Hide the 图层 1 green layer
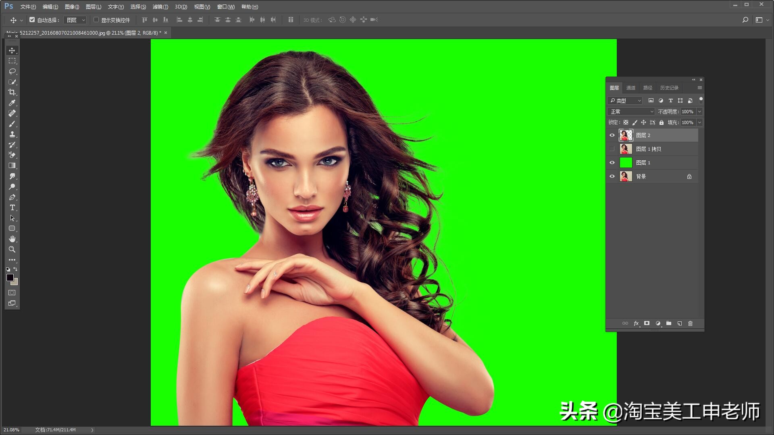 pos(612,163)
